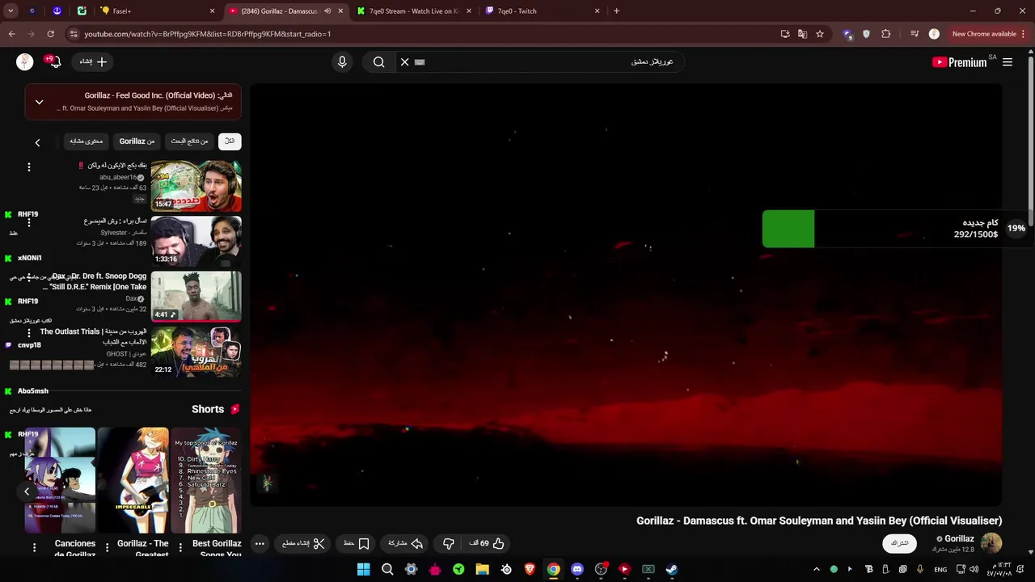This screenshot has width=1035, height=582.
Task: Open Windows taskbar search
Action: (387, 569)
